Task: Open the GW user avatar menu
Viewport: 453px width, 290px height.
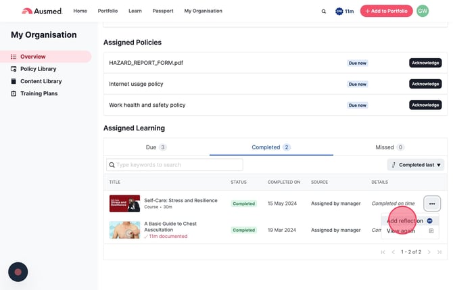Action: (x=423, y=11)
